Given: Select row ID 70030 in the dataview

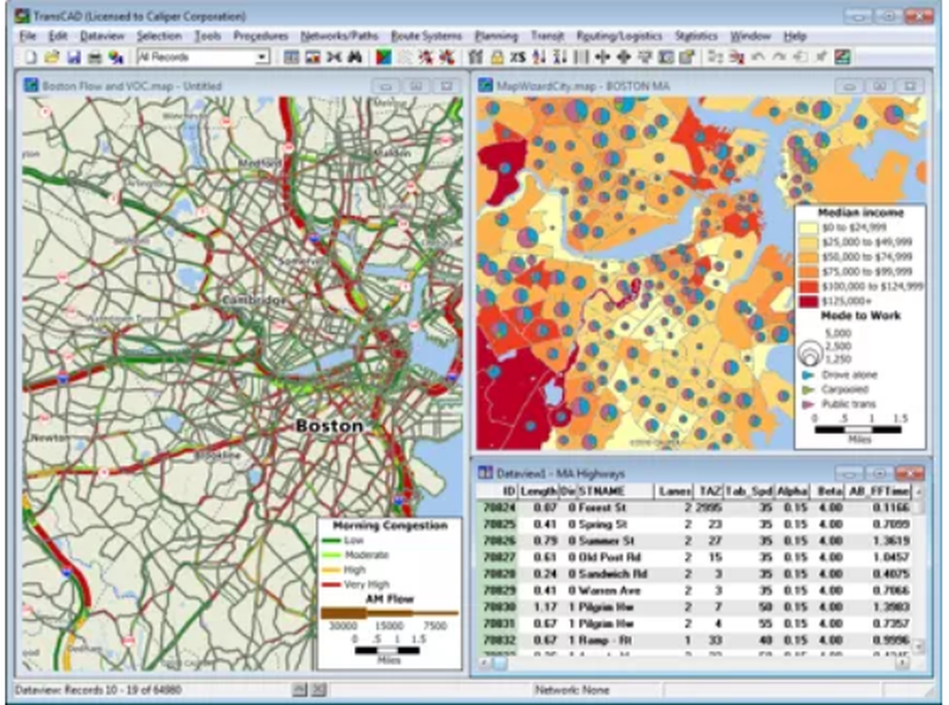Looking at the screenshot, I should click(499, 607).
